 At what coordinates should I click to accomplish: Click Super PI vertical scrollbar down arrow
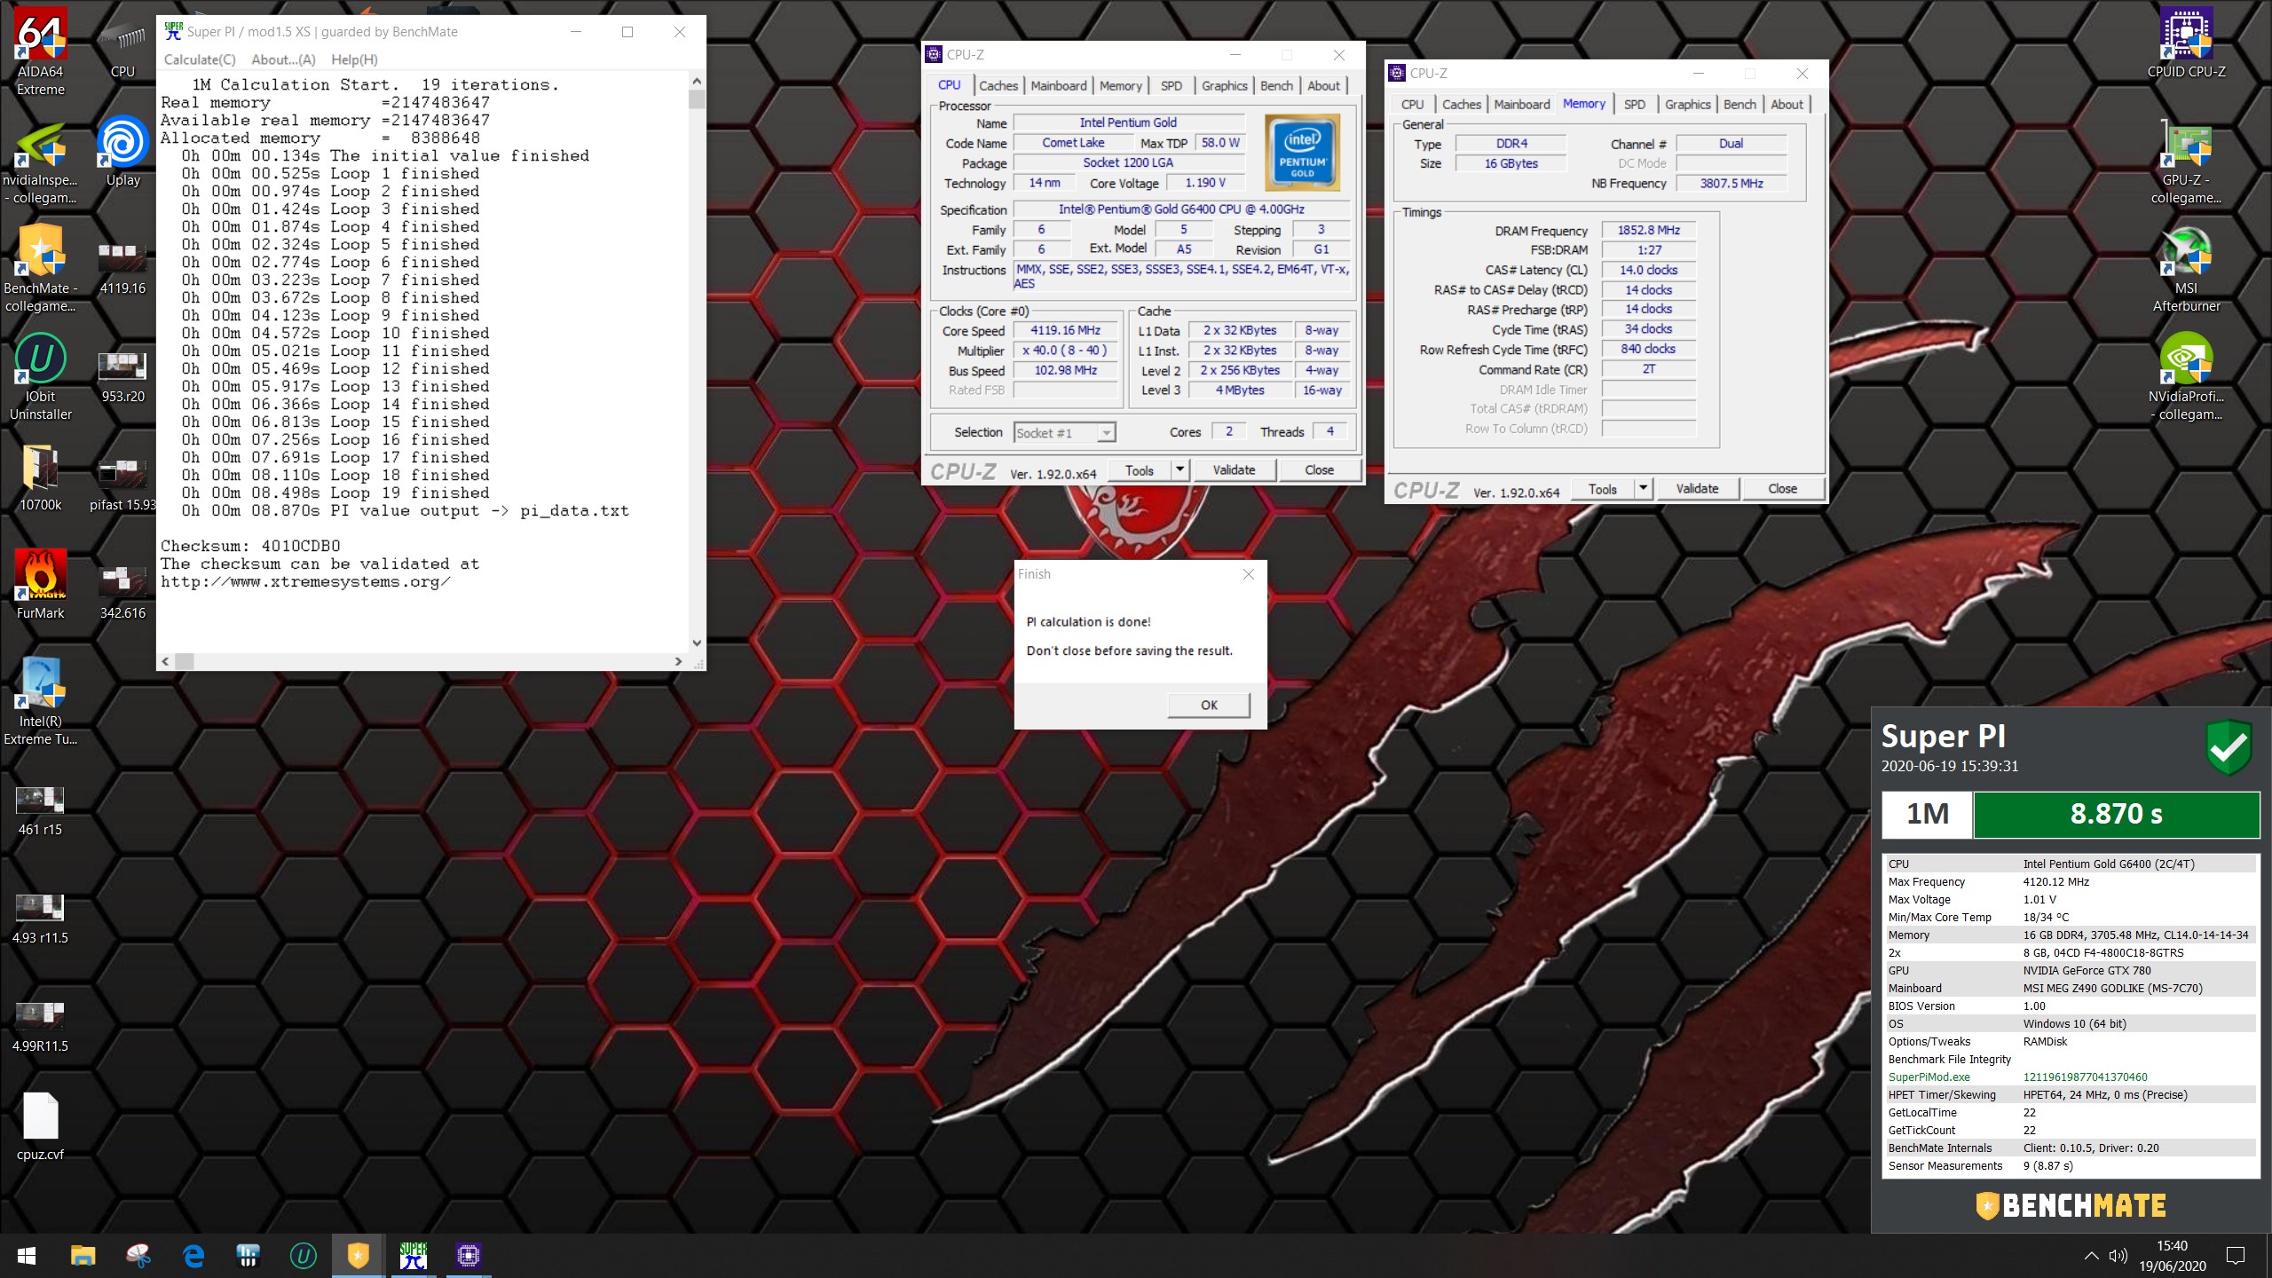tap(697, 643)
